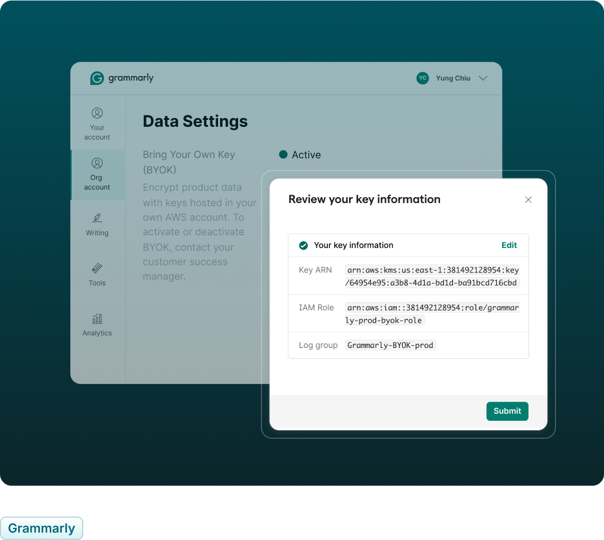Select the Your account menu label
Viewport: 604px width, 540px height.
97,132
